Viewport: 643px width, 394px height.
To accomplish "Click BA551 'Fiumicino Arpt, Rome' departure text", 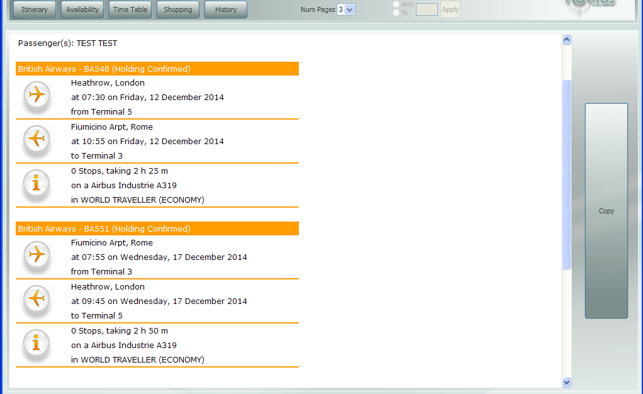I will point(112,242).
